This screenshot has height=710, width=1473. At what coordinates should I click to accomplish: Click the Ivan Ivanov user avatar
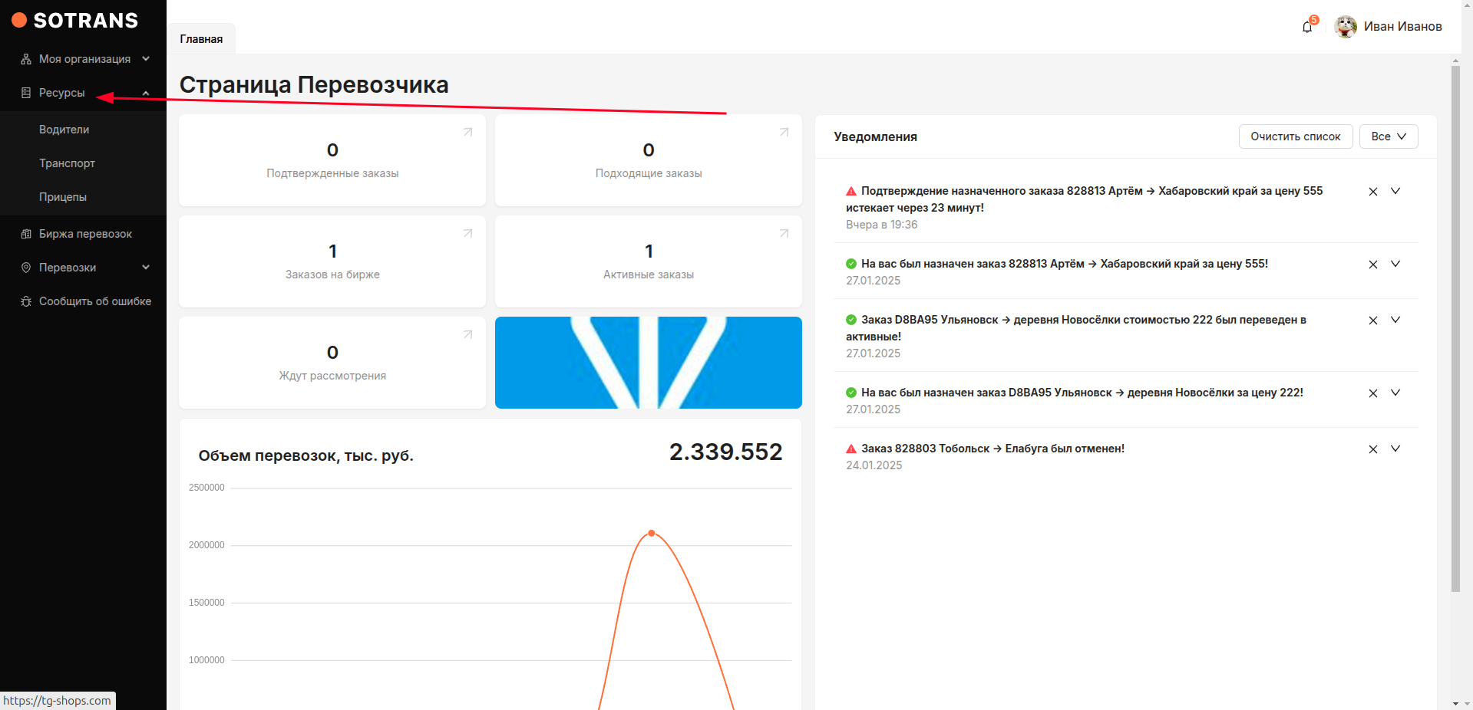click(x=1345, y=27)
